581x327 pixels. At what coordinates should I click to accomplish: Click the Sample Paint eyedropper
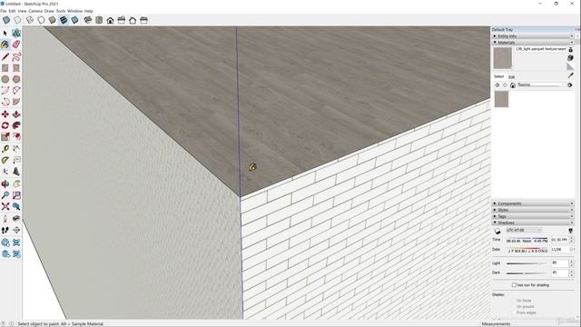coord(571,75)
